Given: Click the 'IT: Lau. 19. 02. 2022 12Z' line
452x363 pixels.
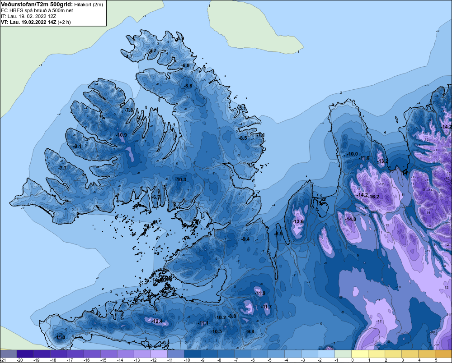Looking at the screenshot, I should [28, 16].
